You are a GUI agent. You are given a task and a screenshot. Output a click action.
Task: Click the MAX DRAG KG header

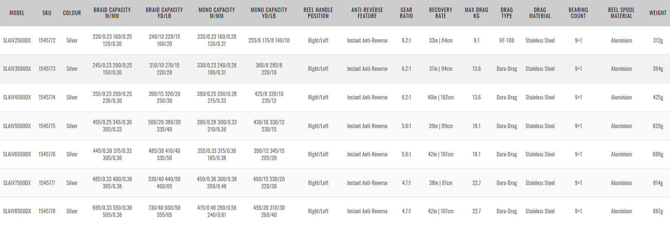[476, 13]
